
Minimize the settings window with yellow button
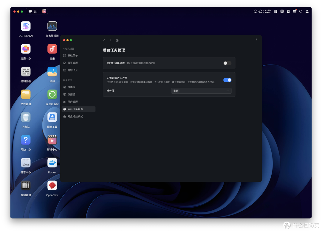pos(68,40)
